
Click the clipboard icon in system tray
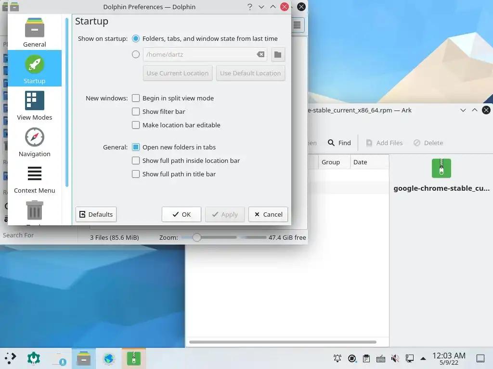366,358
